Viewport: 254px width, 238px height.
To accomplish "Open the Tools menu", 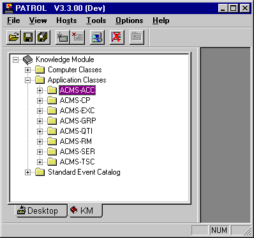I will tap(96, 20).
